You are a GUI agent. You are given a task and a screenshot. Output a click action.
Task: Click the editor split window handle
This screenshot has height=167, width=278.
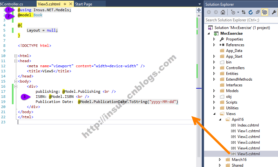click(199, 10)
